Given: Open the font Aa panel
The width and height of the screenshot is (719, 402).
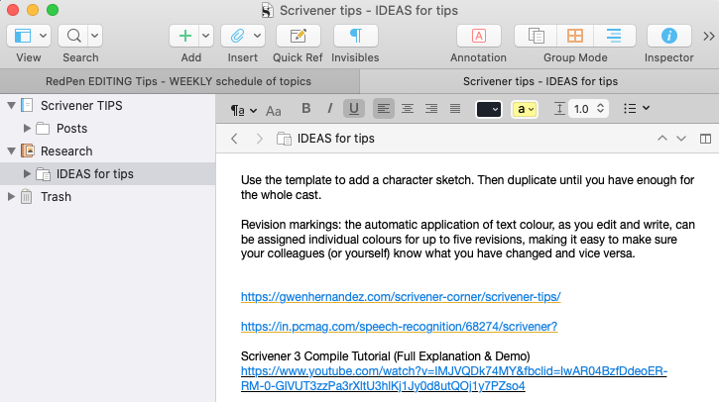Looking at the screenshot, I should point(274,111).
